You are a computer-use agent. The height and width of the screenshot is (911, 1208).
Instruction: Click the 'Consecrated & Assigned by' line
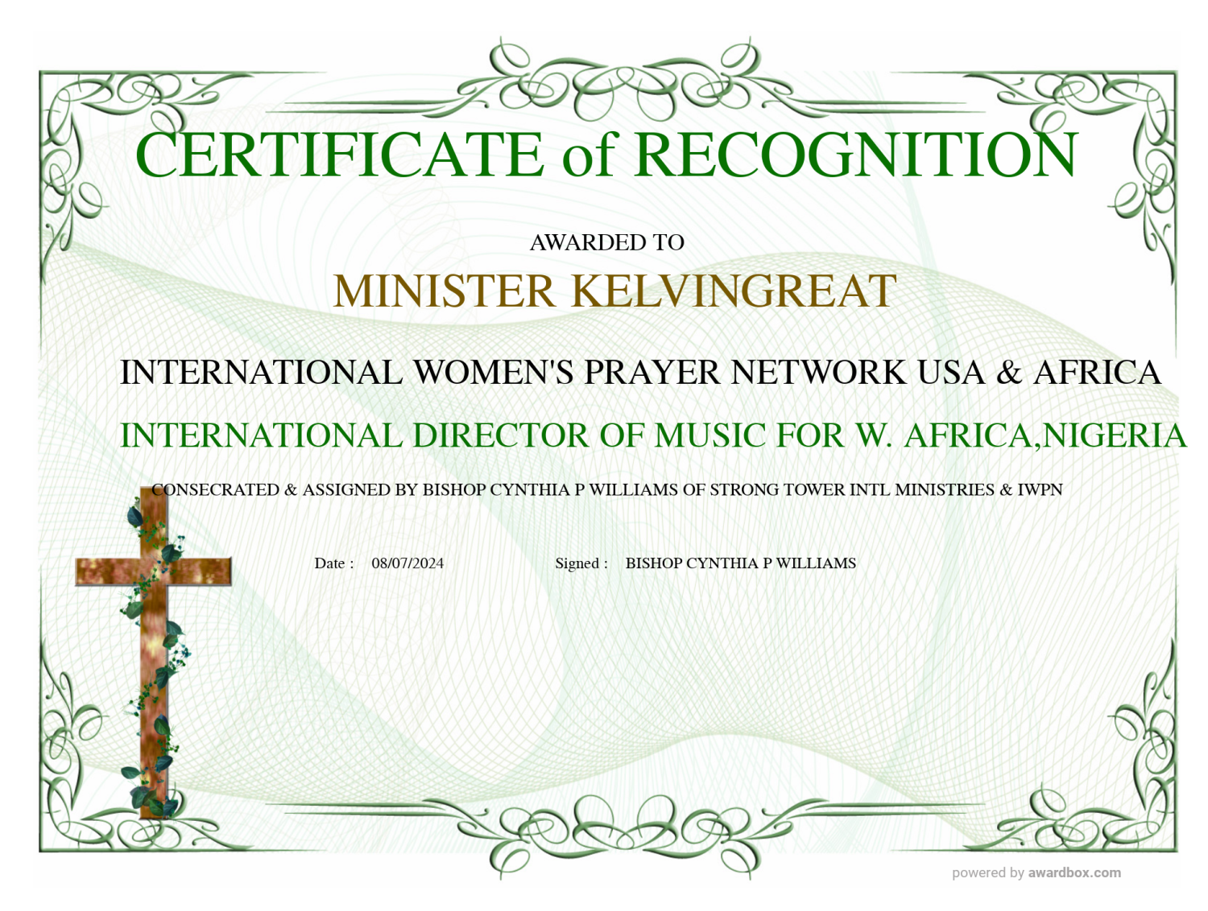(607, 490)
